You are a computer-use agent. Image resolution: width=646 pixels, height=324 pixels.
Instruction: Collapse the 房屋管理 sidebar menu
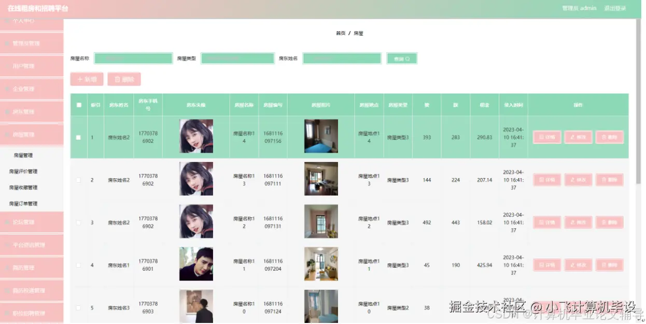(x=32, y=135)
